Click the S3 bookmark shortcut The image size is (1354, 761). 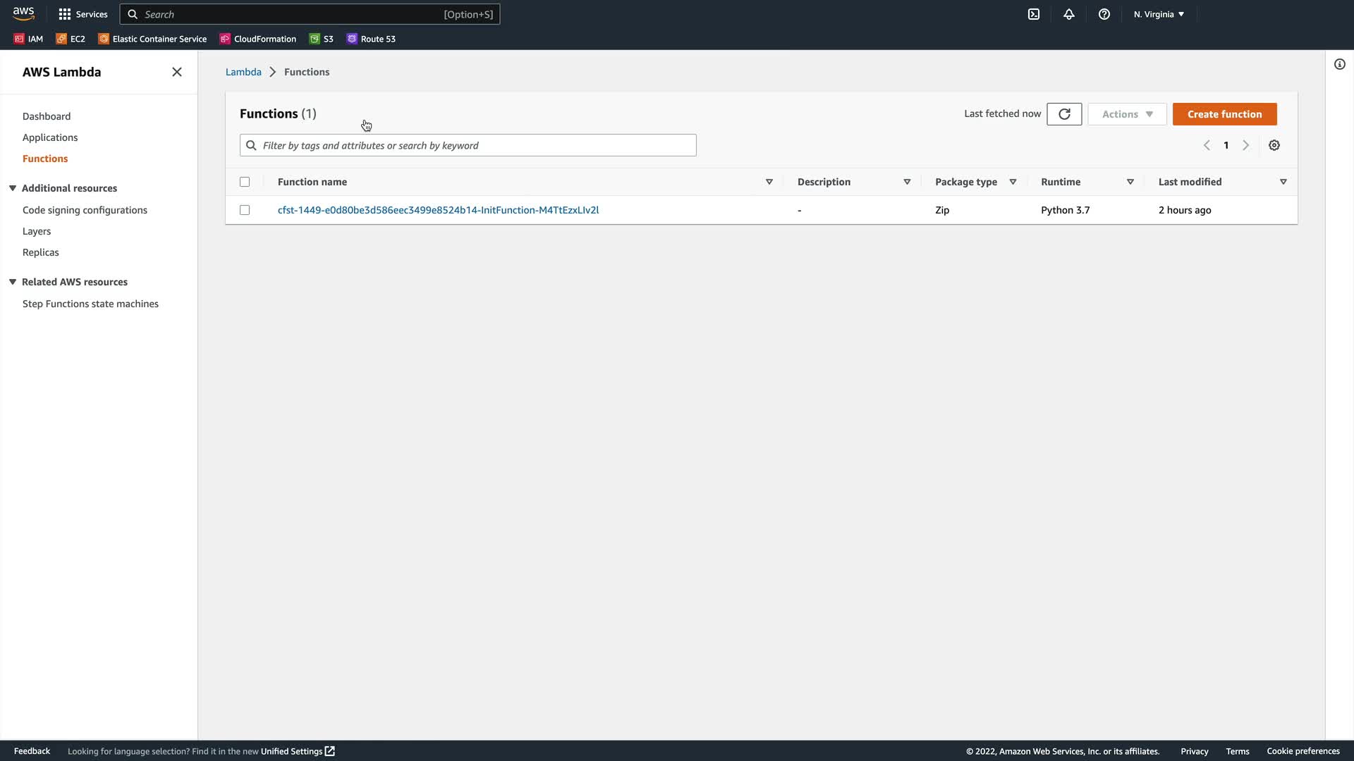(x=322, y=39)
